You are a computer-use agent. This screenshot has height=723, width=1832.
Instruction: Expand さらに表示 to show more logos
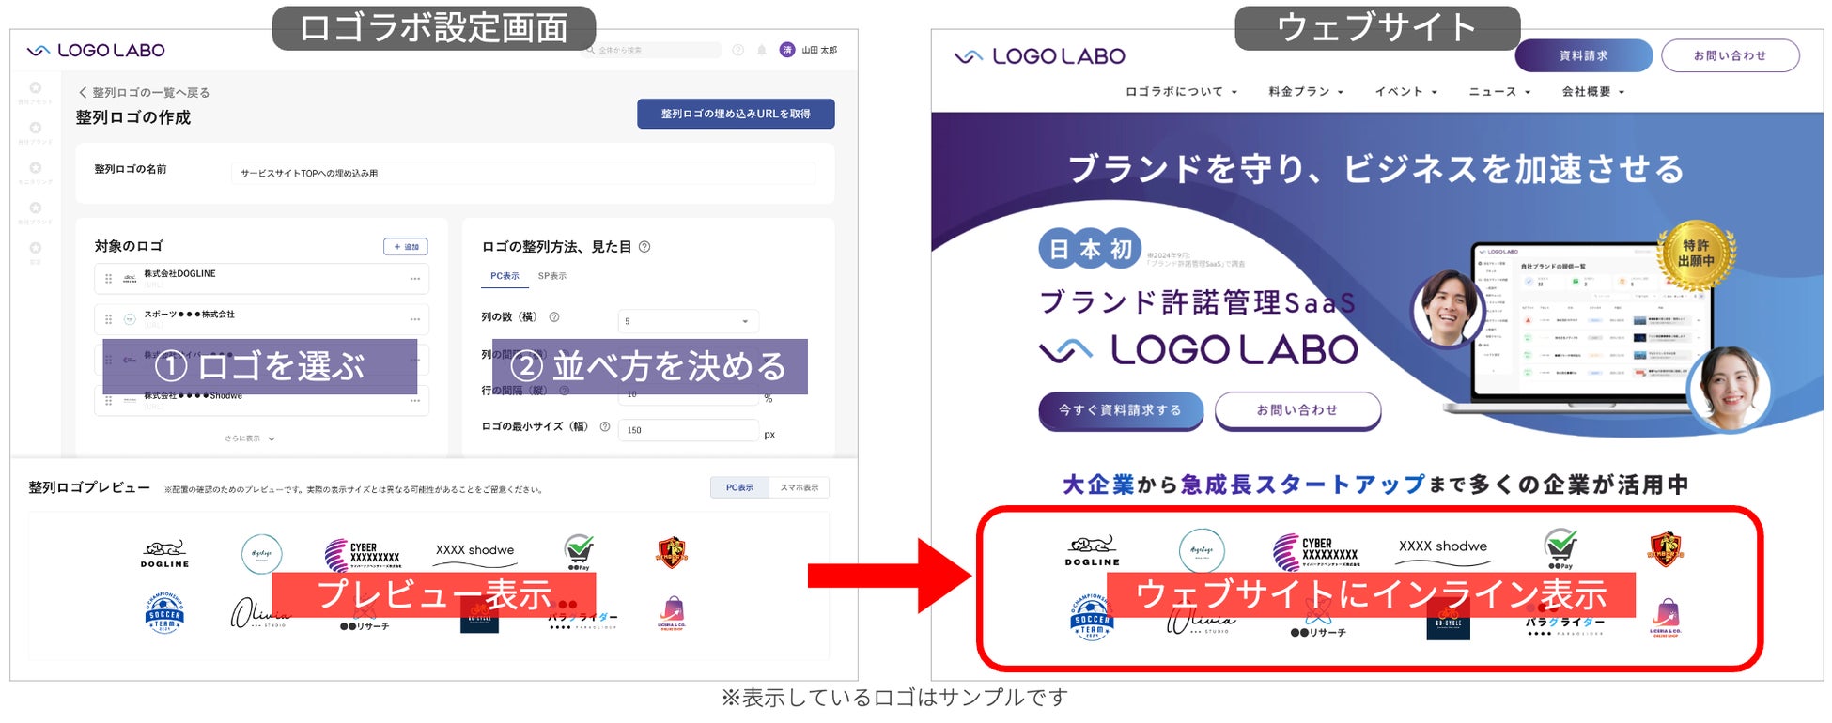pyautogui.click(x=250, y=438)
